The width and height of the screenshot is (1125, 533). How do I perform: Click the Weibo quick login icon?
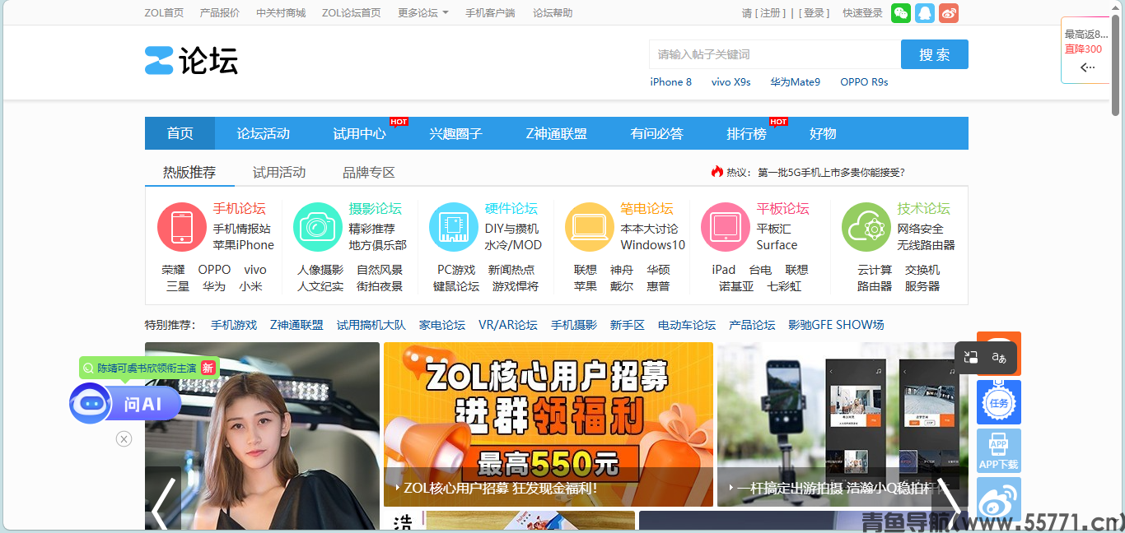(x=949, y=13)
